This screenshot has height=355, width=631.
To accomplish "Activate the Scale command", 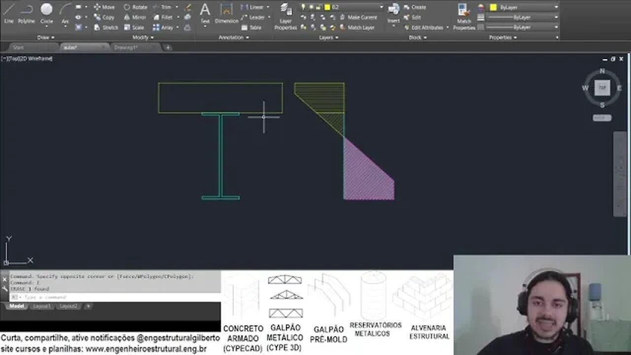I will pos(134,28).
